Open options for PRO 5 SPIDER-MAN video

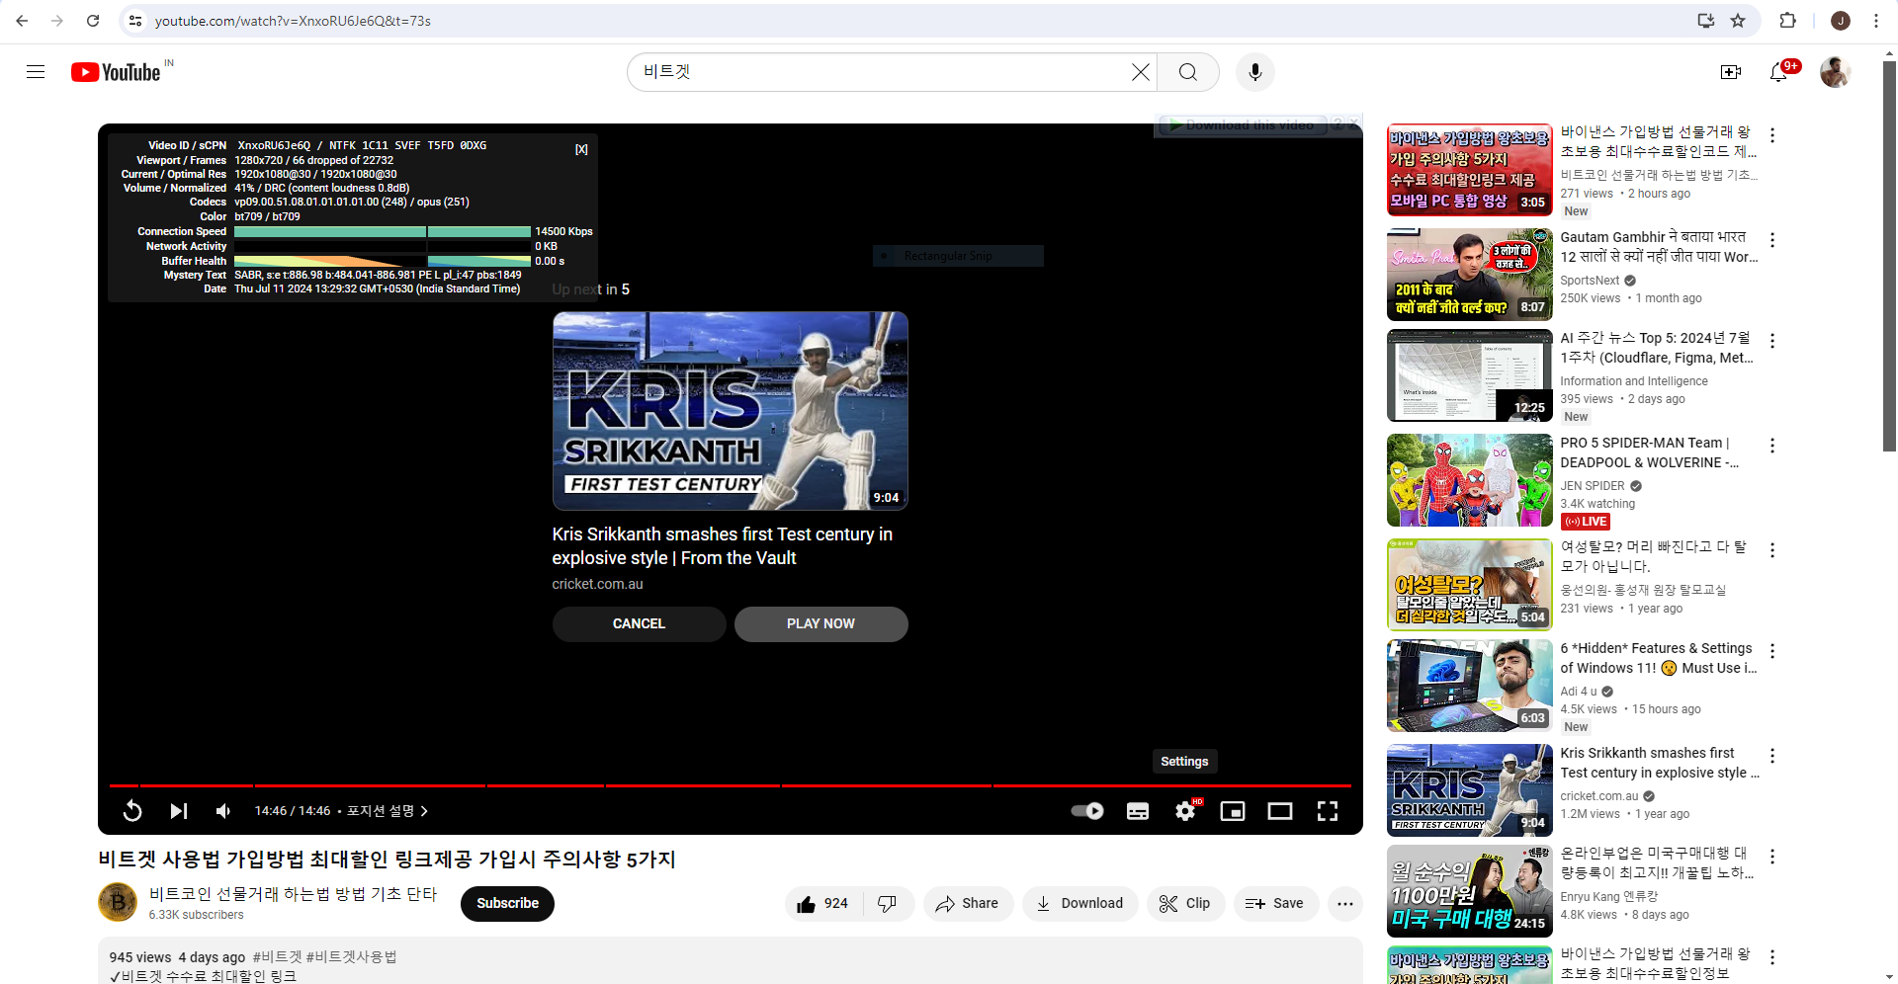point(1772,446)
